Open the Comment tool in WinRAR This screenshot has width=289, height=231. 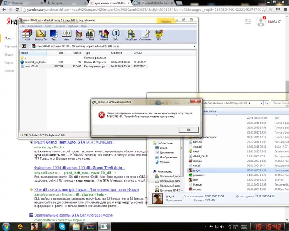pos(146,35)
